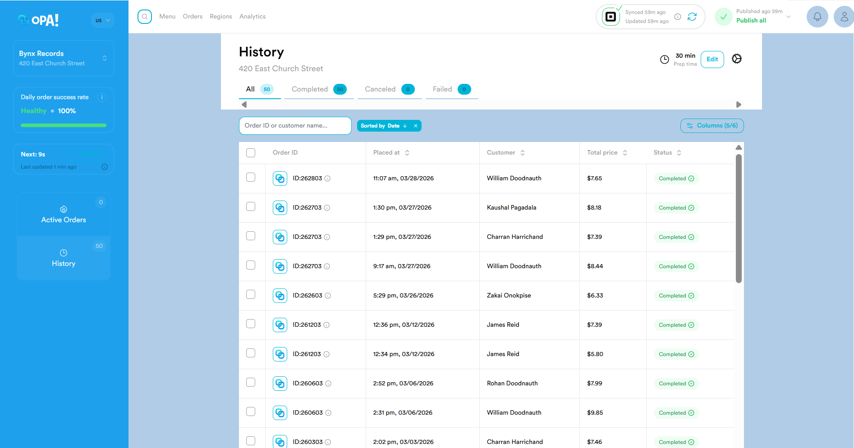Select the checkbox for Kaushal Pagadala's order
The width and height of the screenshot is (854, 448).
click(251, 206)
